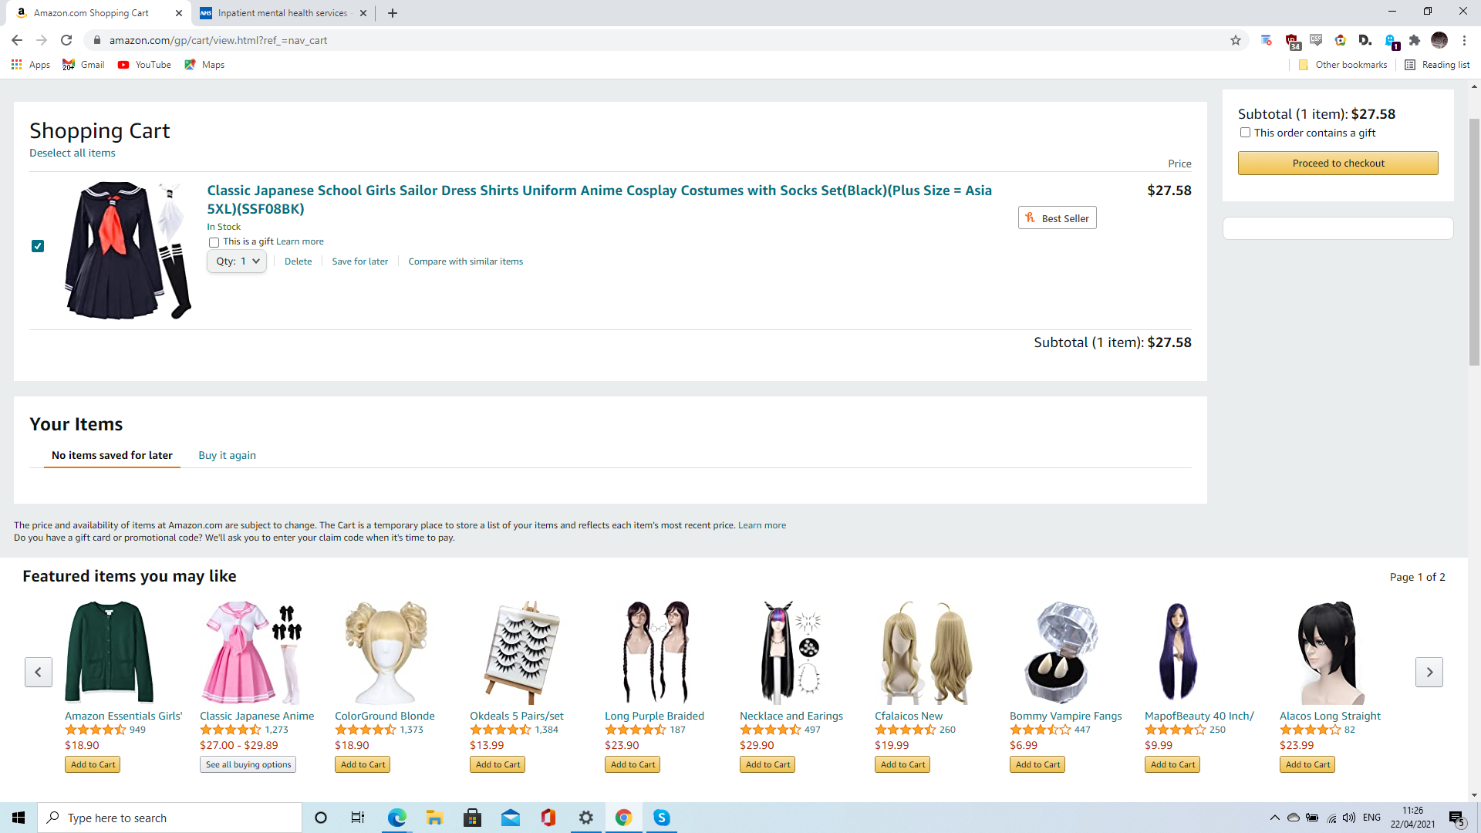Reload the Amazon cart page

pos(66,40)
